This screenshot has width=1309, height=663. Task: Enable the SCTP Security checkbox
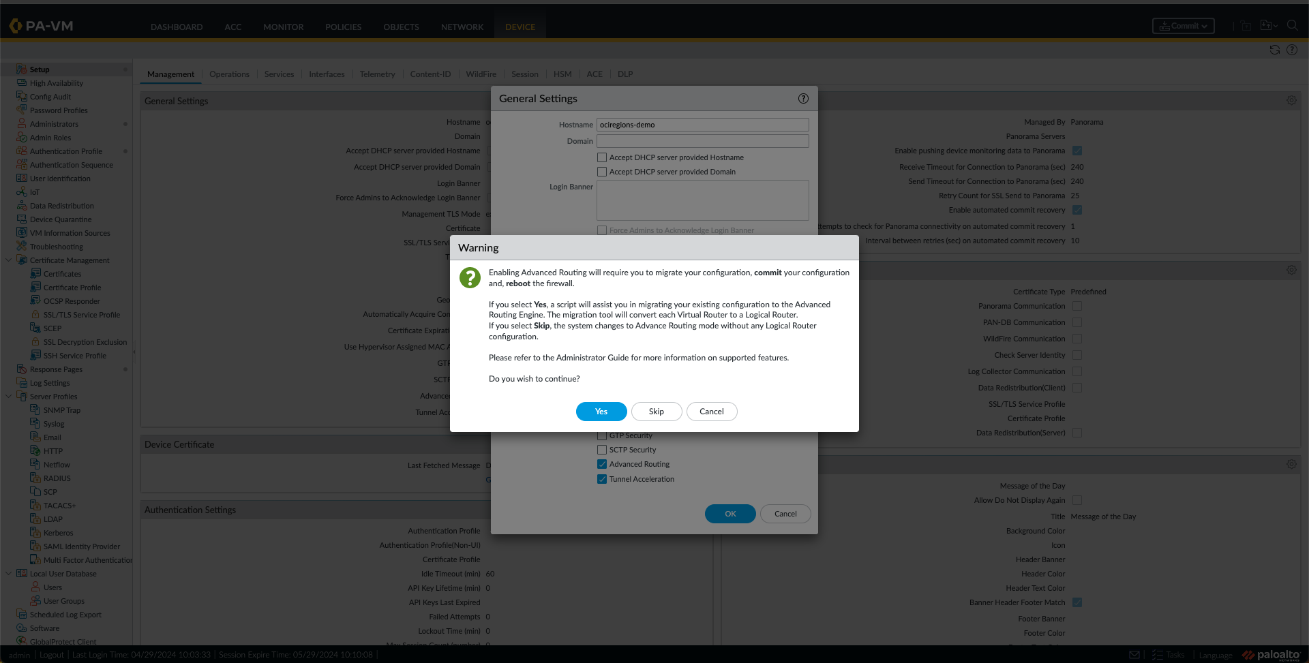(x=602, y=449)
